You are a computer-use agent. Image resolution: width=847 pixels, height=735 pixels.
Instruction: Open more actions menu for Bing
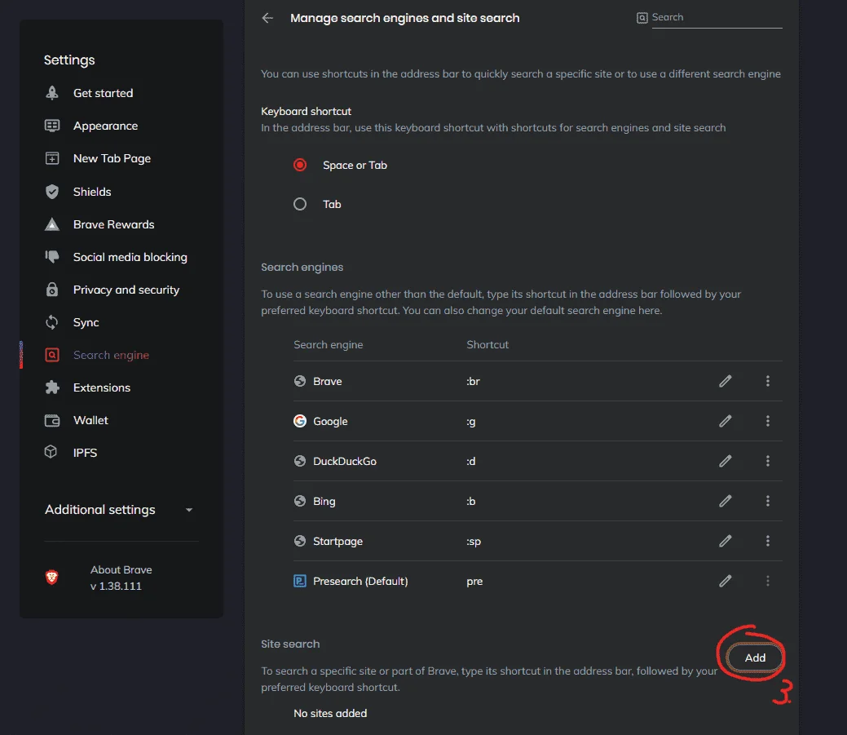(768, 501)
